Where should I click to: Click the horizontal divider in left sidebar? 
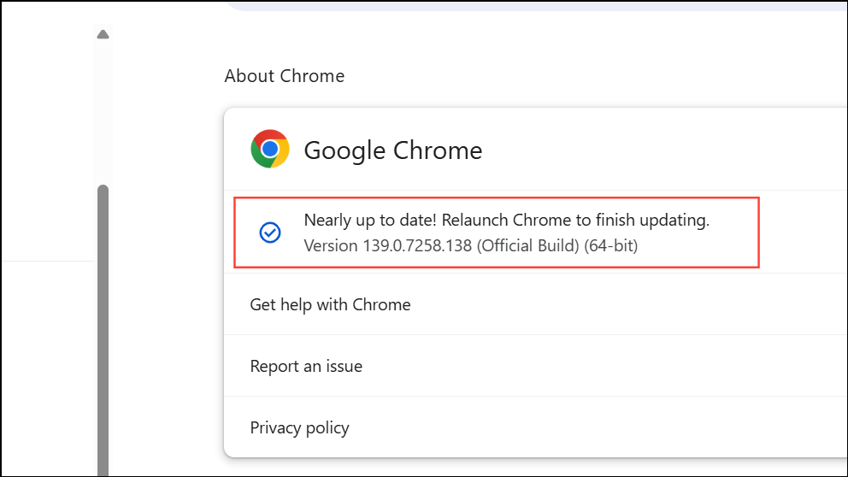coord(48,262)
